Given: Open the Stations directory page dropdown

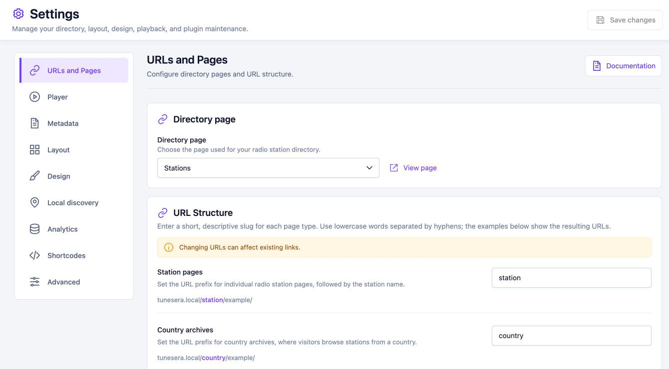Looking at the screenshot, I should [x=268, y=168].
